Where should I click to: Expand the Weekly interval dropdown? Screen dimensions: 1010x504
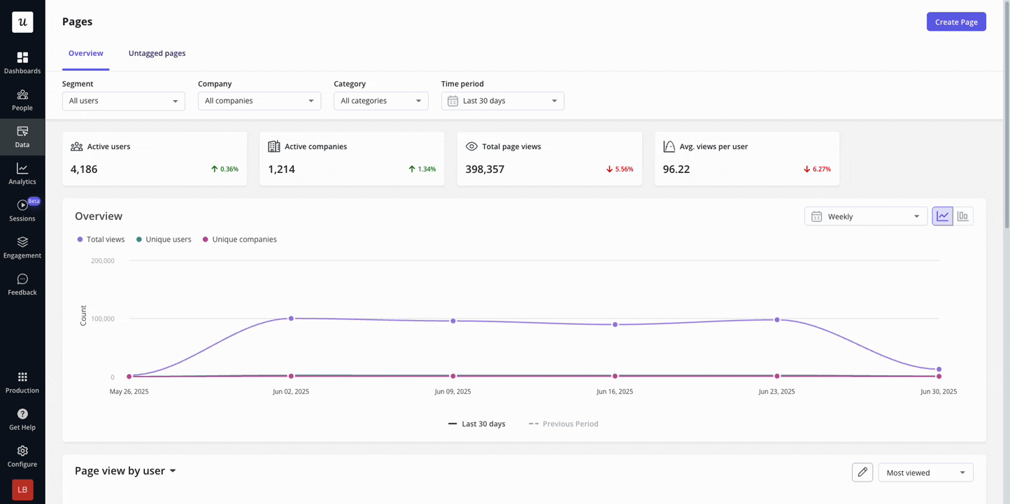click(x=866, y=216)
